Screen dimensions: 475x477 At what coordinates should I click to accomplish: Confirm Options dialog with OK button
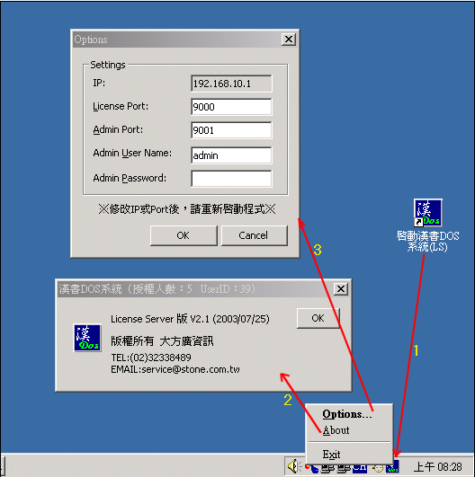(184, 235)
